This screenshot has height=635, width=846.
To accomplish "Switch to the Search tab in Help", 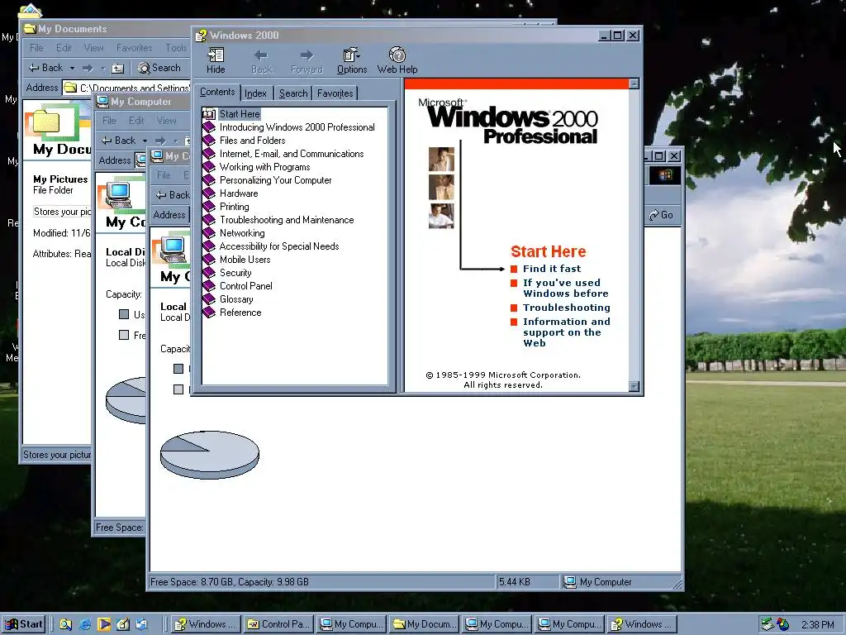I will coord(293,93).
